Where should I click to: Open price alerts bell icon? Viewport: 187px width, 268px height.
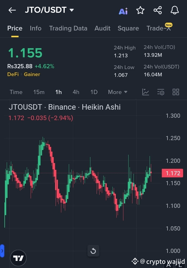[175, 10]
